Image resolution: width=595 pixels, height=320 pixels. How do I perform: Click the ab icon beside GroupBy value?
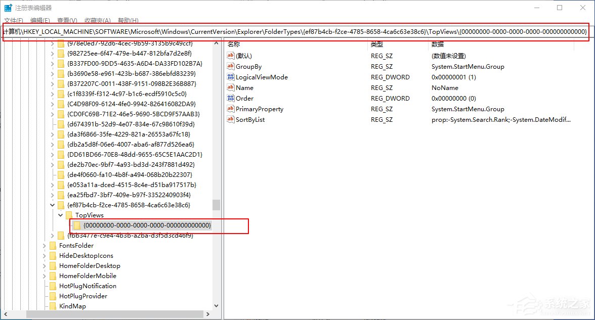231,66
